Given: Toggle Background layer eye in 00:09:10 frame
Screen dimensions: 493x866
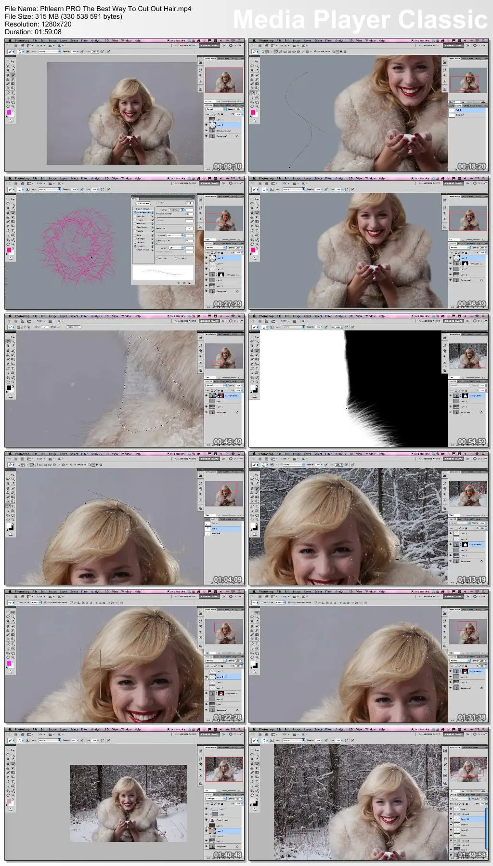Looking at the screenshot, I should click(x=208, y=136).
